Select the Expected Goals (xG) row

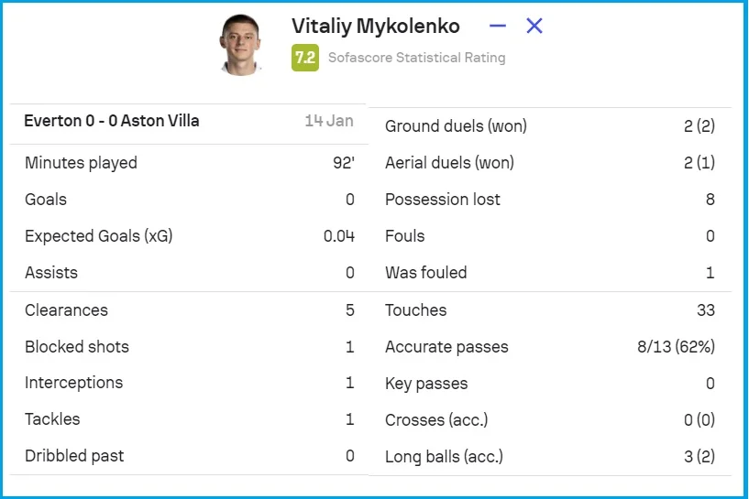[189, 236]
